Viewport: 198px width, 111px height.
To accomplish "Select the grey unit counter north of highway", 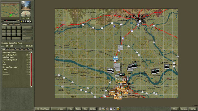I will tap(120, 47).
